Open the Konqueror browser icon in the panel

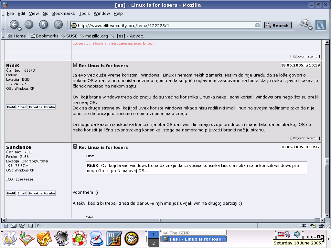click(96, 239)
